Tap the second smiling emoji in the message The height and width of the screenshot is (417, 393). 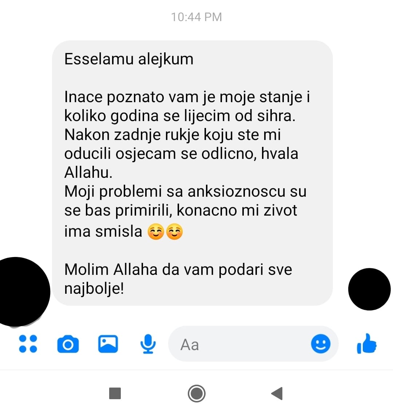pyautogui.click(x=174, y=231)
